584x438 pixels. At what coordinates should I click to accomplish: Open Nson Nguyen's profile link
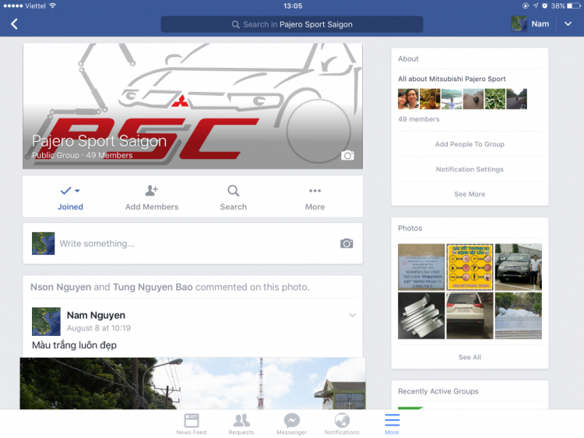pos(61,287)
